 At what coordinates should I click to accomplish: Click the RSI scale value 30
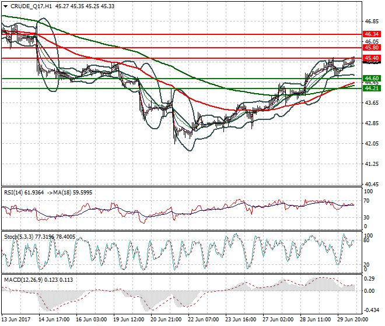366,217
